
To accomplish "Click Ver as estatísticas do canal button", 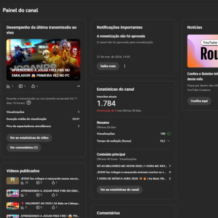I will coord(120,190).
